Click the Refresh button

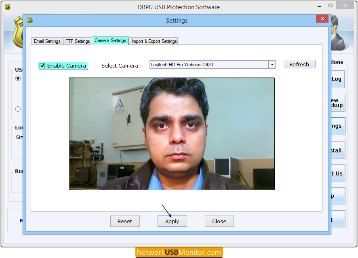[x=299, y=64]
